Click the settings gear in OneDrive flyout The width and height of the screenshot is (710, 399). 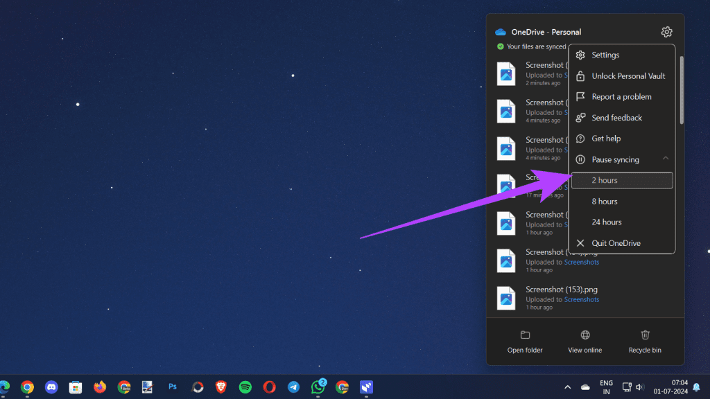tap(666, 32)
